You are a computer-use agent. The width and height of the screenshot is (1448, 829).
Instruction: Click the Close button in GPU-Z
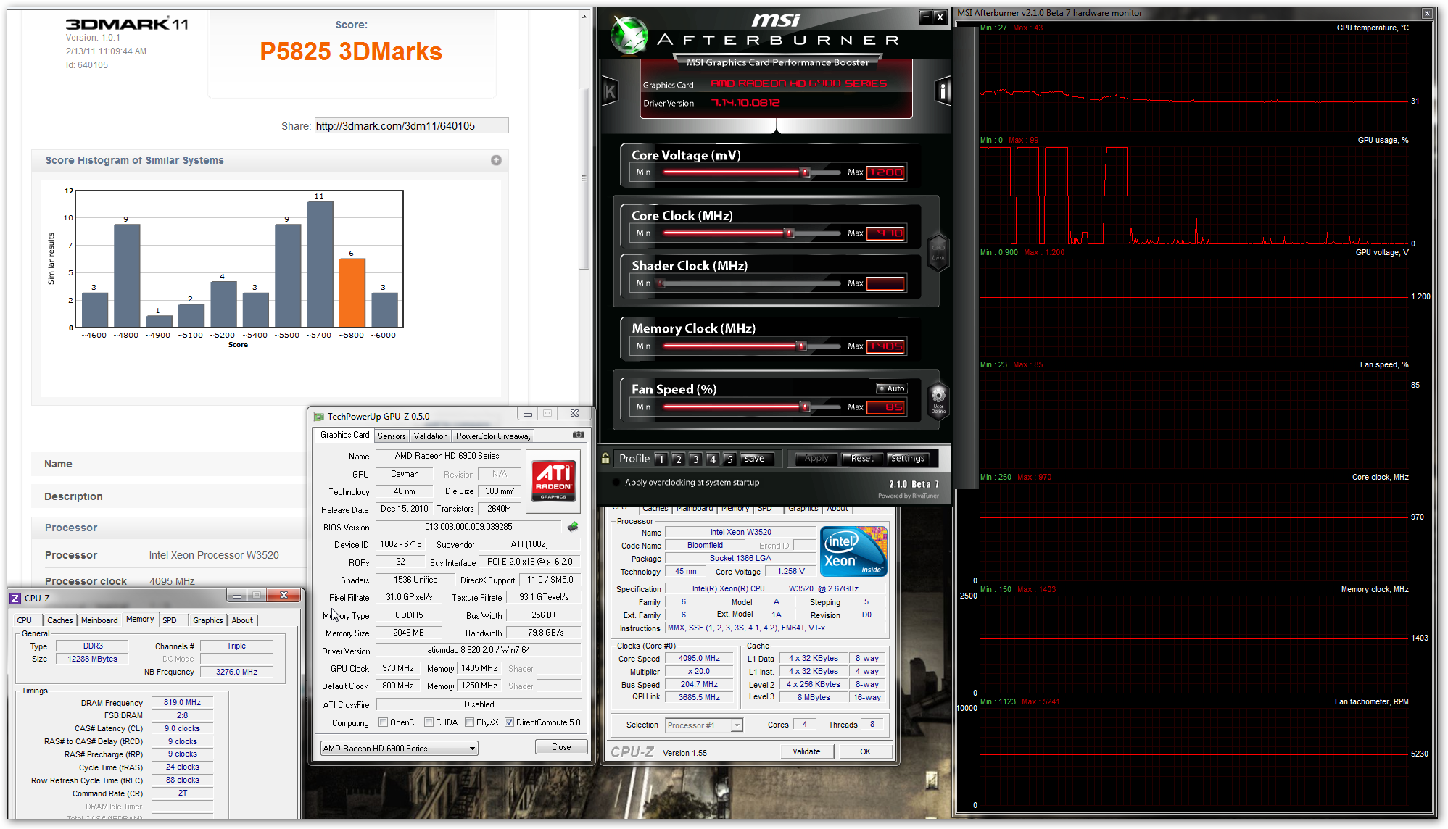(x=561, y=747)
